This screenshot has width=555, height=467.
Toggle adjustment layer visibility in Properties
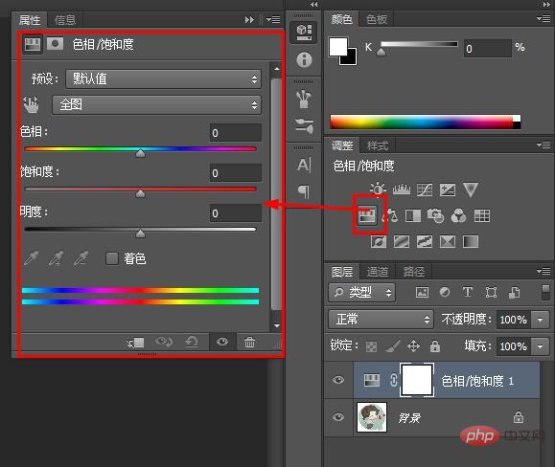click(222, 342)
